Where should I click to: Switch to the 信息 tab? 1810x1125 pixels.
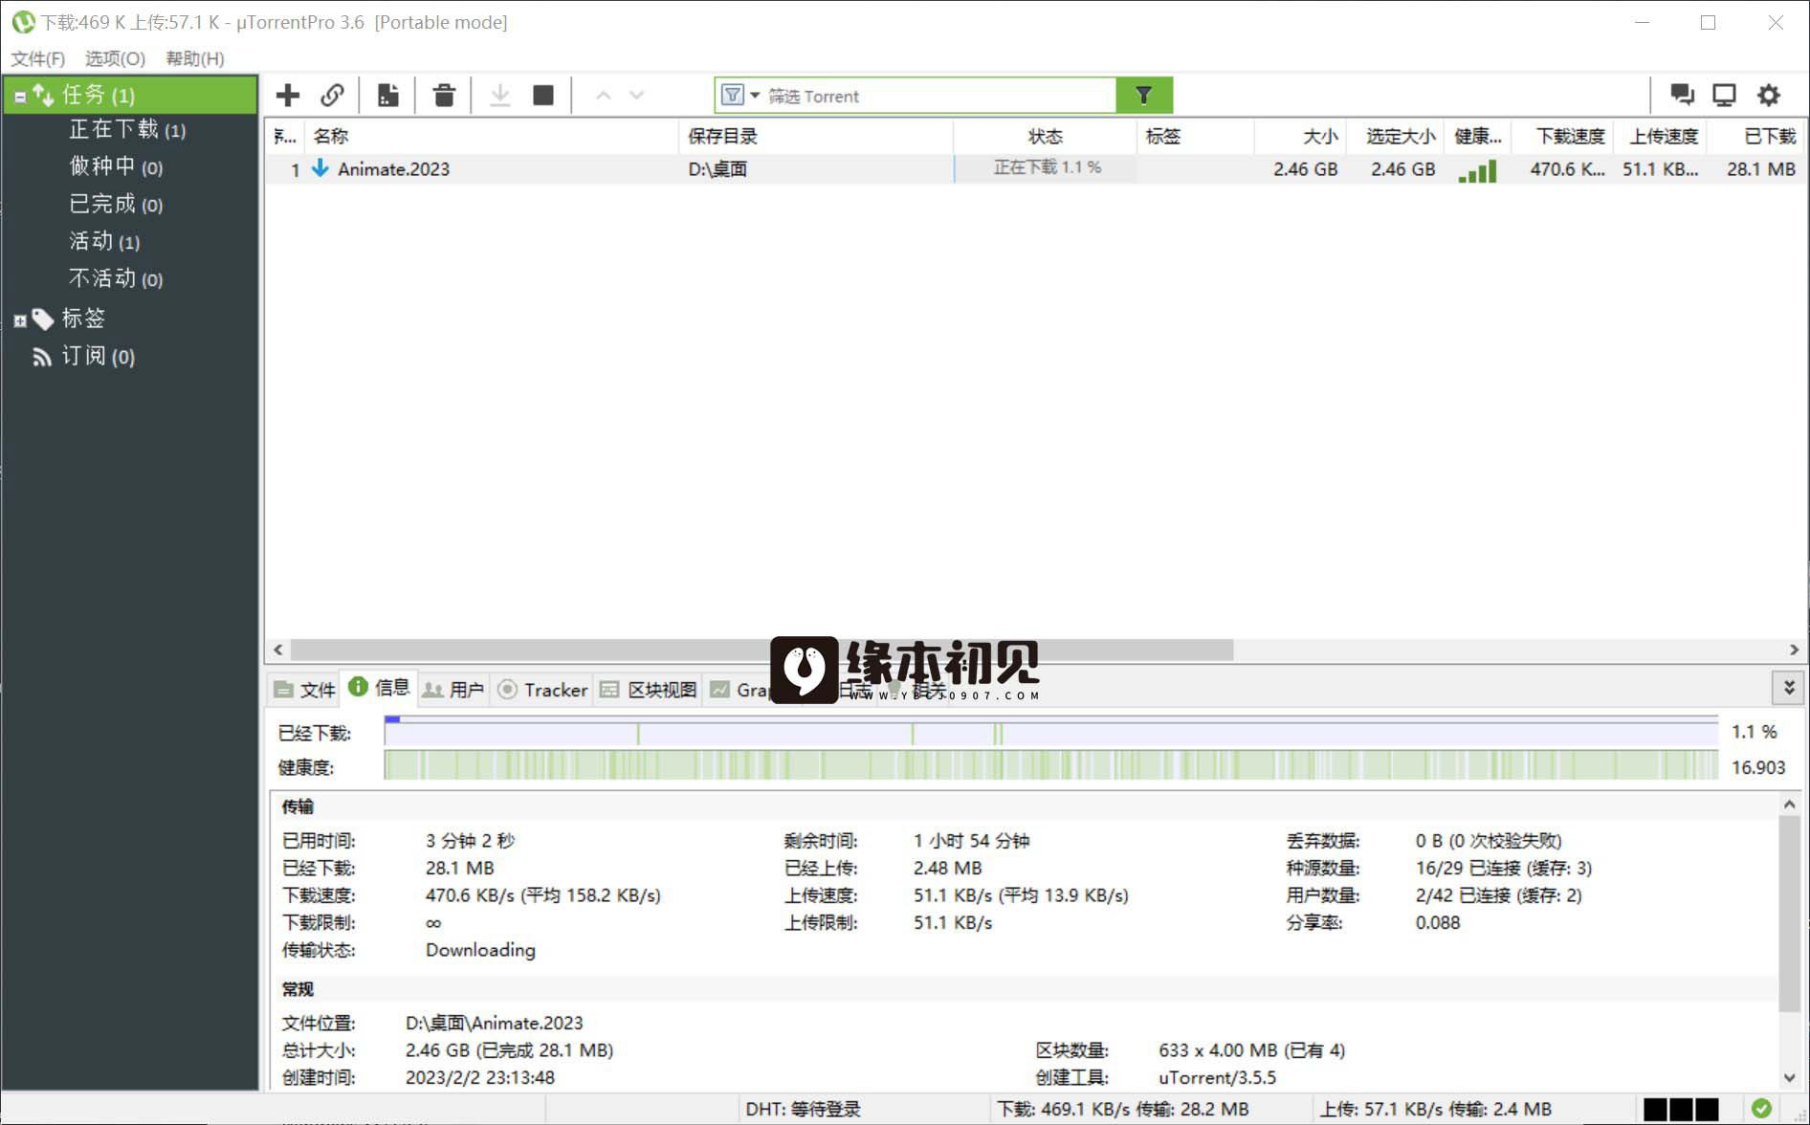click(x=380, y=688)
